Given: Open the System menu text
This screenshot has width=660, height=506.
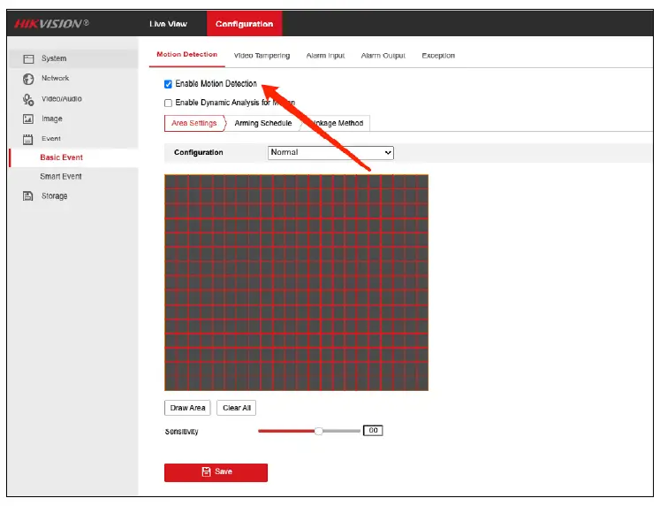Looking at the screenshot, I should (x=54, y=58).
